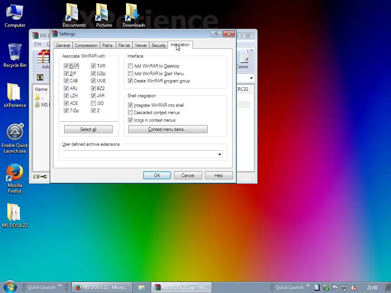This screenshot has height=293, width=391.
Task: Click the Explorer folder taskbar icon
Action: click(x=141, y=287)
